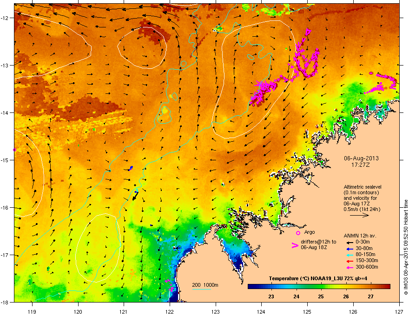Click the longitude axis label 120
The image size is (409, 316).
[78, 311]
